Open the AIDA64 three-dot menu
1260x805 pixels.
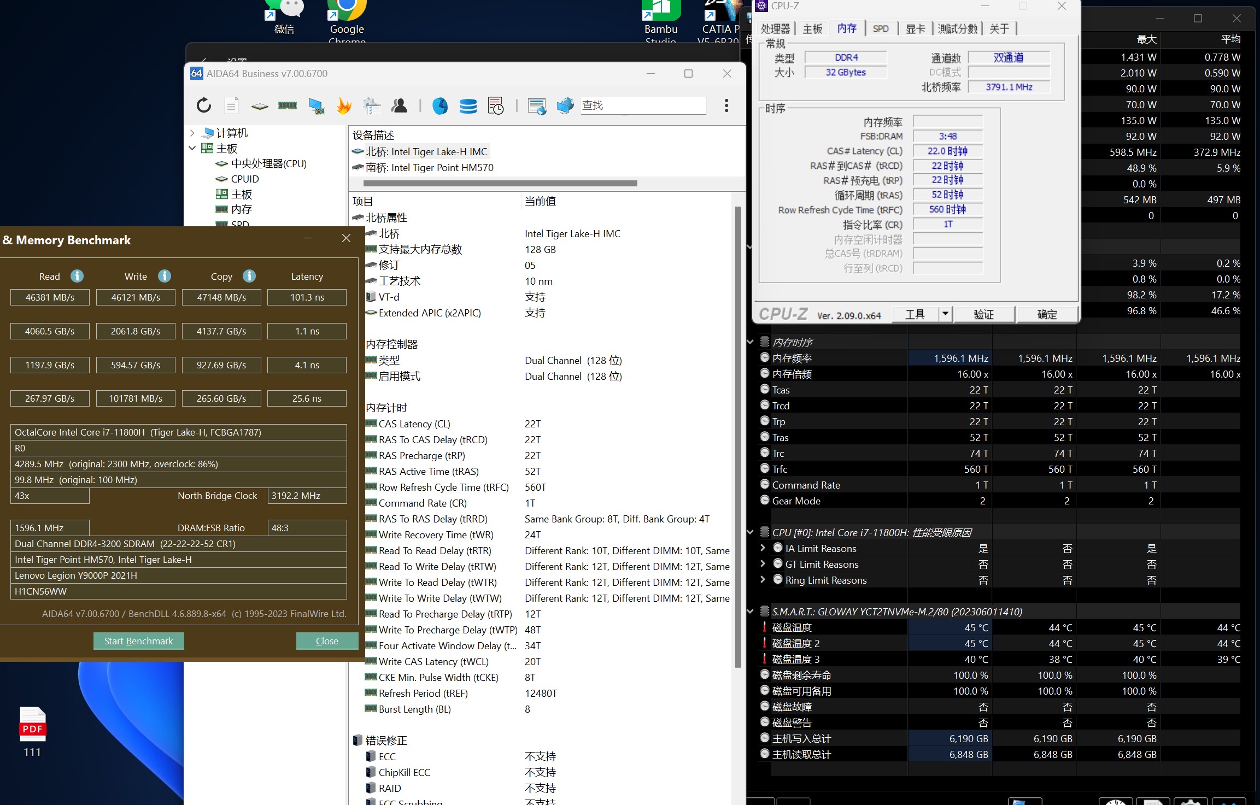tap(726, 105)
